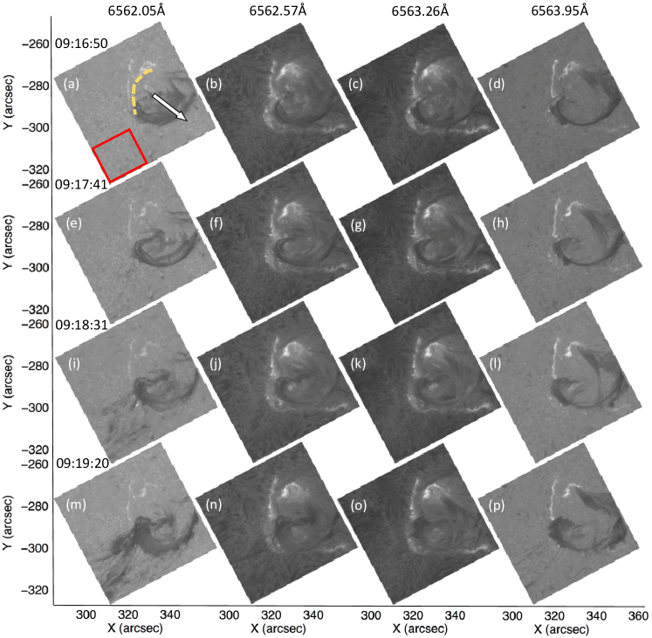
Task: Select the image panel labeled (n)
Action: [x=277, y=523]
